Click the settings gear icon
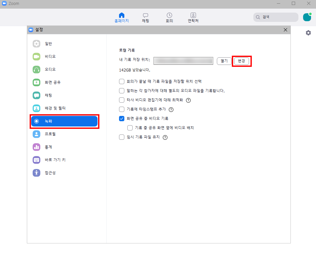 (x=308, y=33)
